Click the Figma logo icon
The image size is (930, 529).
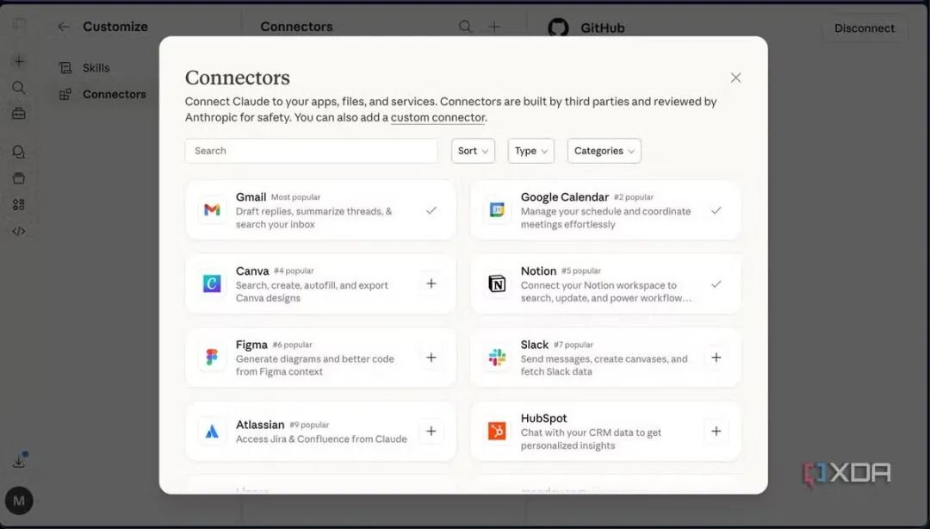pos(212,357)
